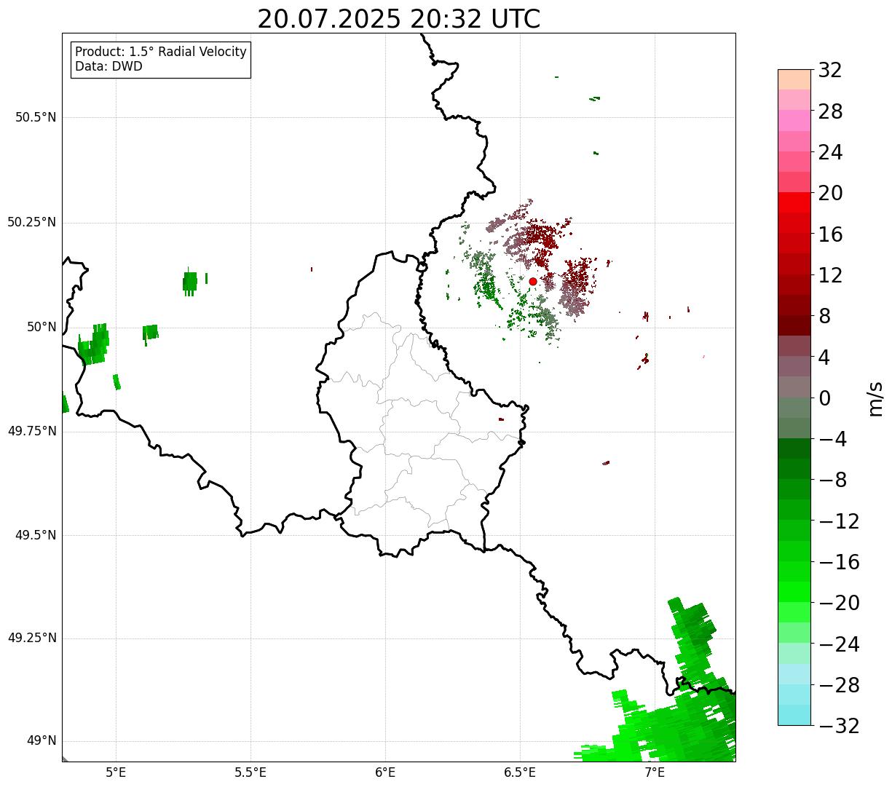Click the 49.75°N latitude label
This screenshot has width=892, height=787.
tap(32, 431)
